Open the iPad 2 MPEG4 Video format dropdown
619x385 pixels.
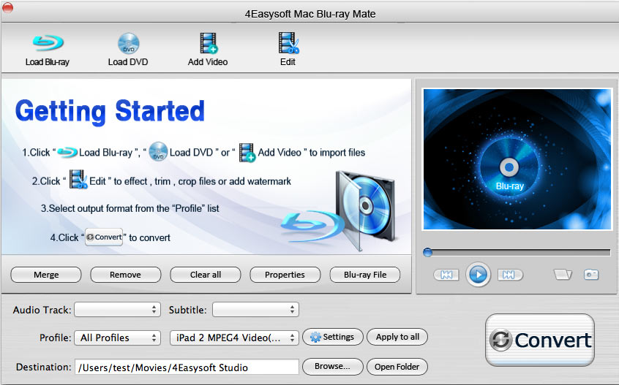pyautogui.click(x=234, y=338)
